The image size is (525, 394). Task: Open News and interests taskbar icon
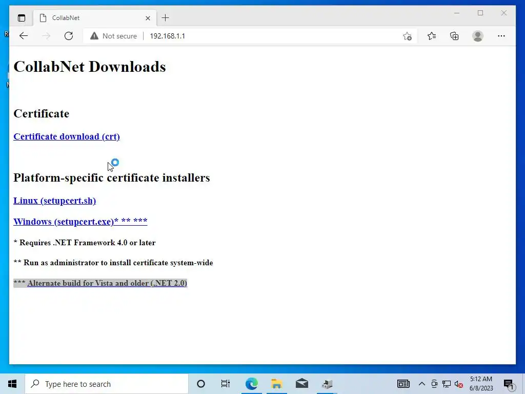(403, 384)
